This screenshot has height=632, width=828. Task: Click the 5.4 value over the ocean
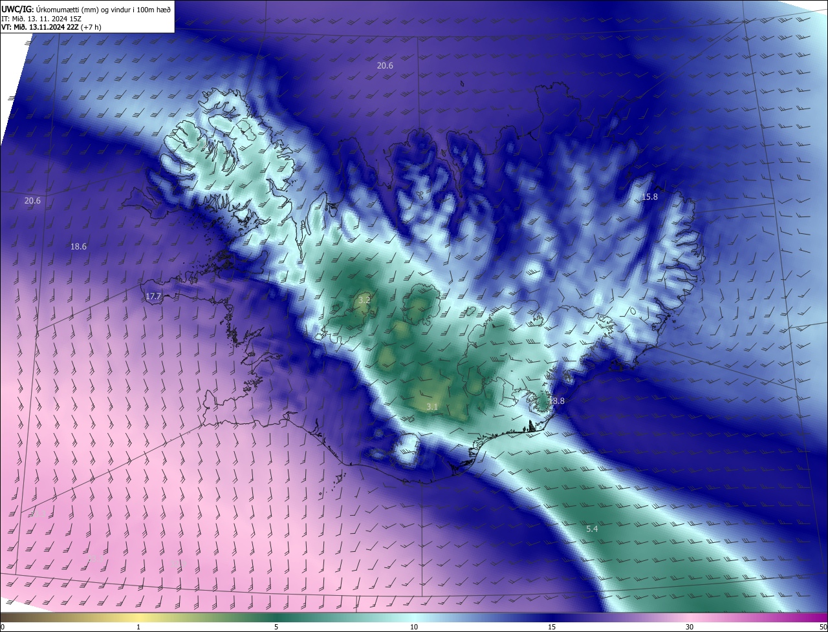pyautogui.click(x=592, y=529)
